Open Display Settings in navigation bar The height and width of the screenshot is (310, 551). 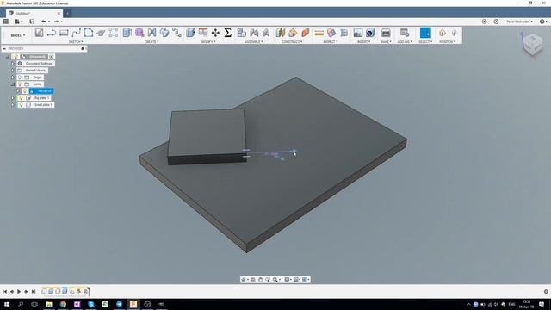(x=288, y=279)
